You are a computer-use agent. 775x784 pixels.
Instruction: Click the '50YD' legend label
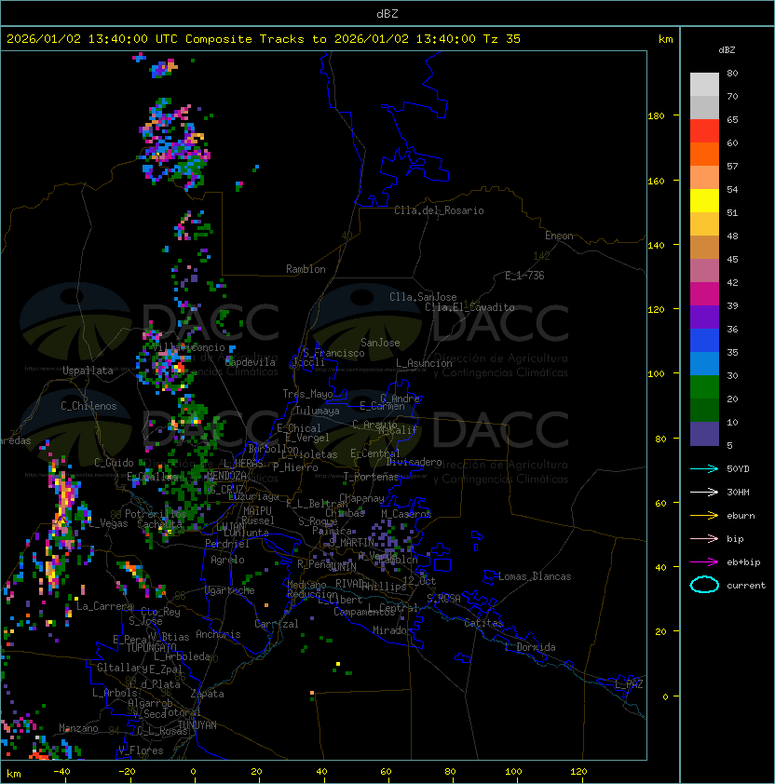738,468
